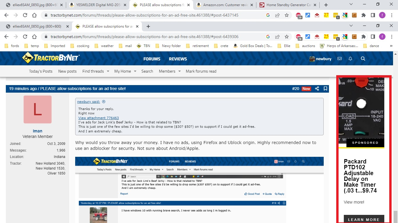Click the lower window's address bar URL
Screen dimensions: 398x223
pos(145,37)
